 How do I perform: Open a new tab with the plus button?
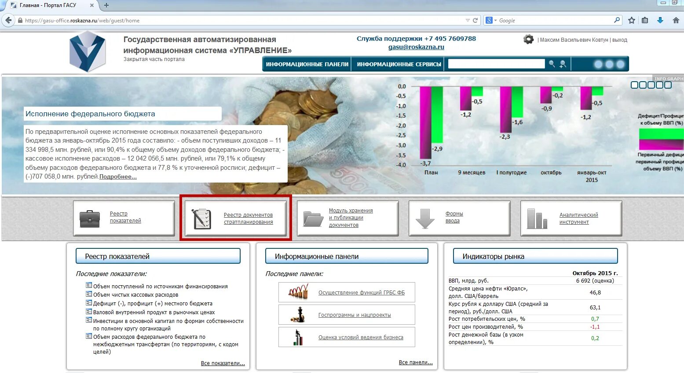(x=106, y=5)
